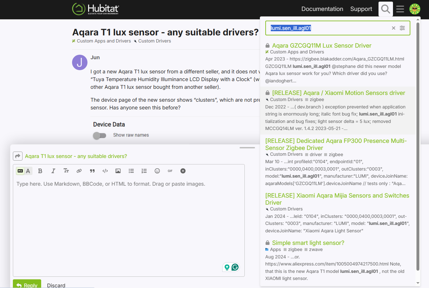Click the Device Data heading
This screenshot has height=288, width=429.
click(109, 124)
